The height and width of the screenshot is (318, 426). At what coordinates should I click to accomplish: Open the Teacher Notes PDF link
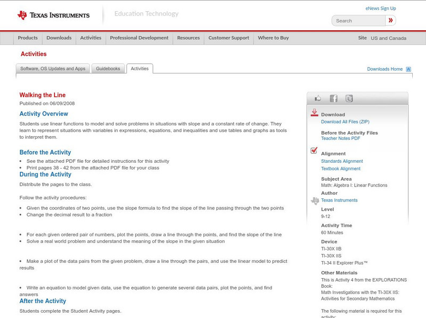click(340, 138)
